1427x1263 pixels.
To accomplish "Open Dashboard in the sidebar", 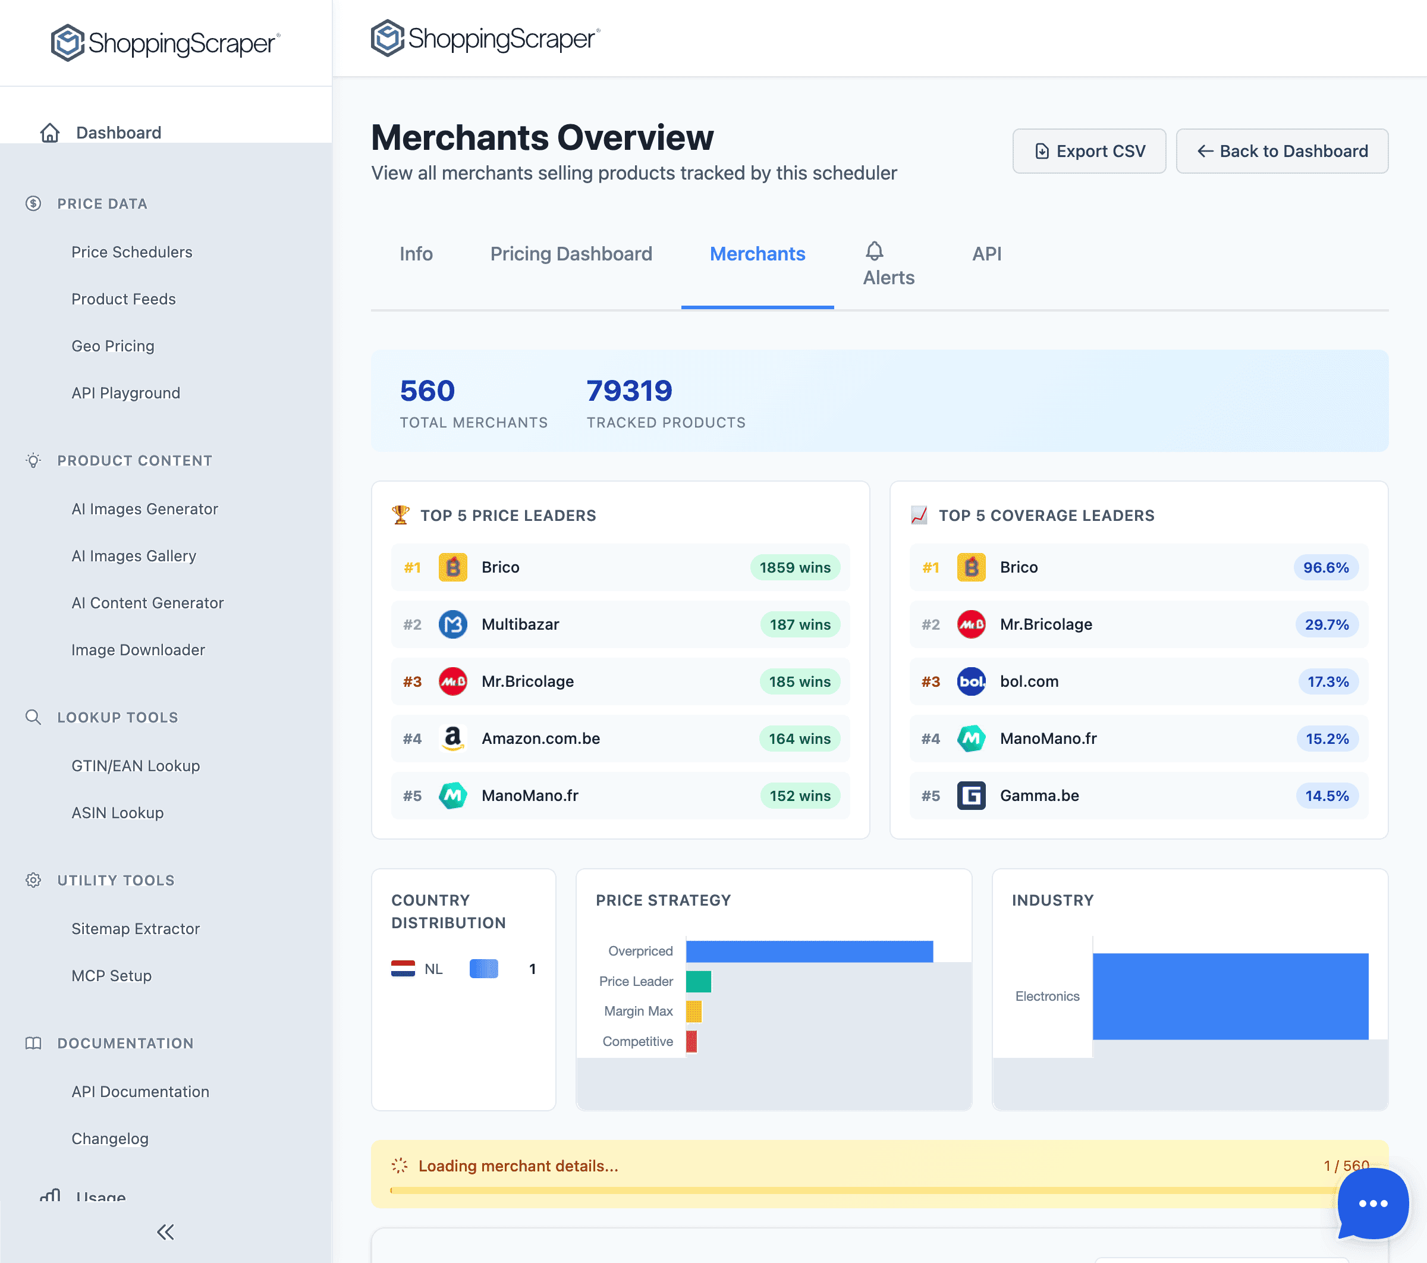I will click(119, 133).
